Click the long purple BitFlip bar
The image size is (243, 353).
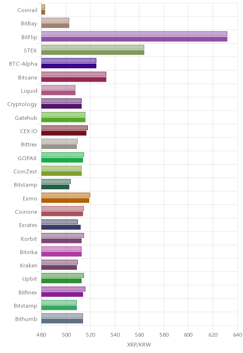click(134, 39)
